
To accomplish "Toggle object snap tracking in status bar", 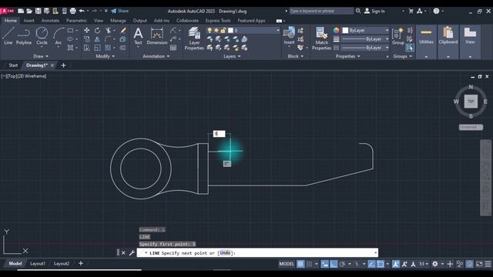I will [x=371, y=264].
